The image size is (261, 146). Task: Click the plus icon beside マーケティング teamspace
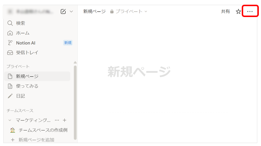click(x=64, y=120)
